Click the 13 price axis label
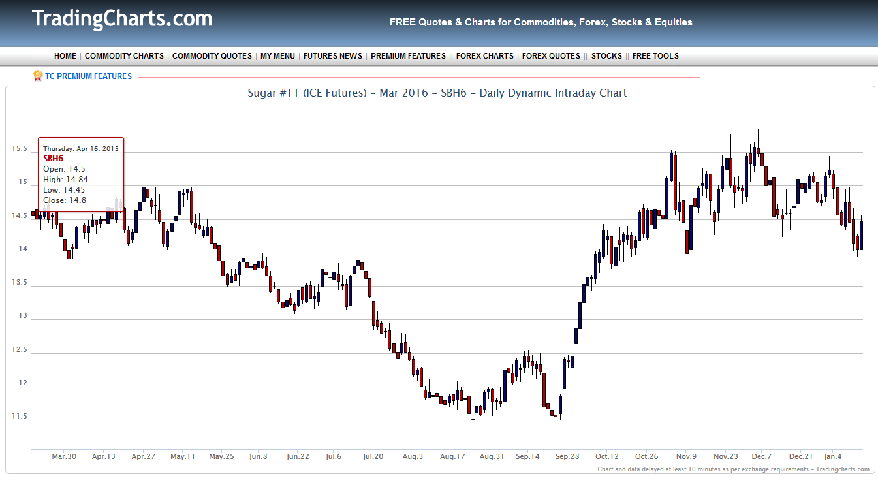 tap(24, 316)
